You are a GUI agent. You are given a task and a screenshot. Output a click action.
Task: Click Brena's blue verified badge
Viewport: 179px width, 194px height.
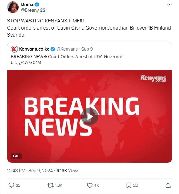pos(37,4)
